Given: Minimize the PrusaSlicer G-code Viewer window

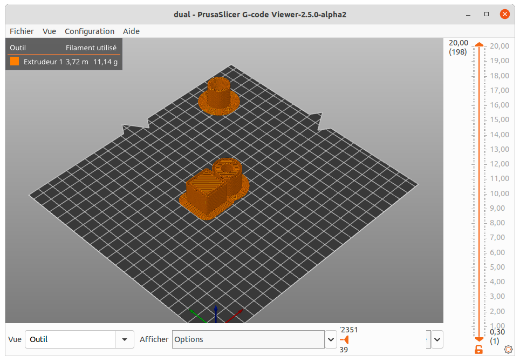Looking at the screenshot, I should pos(468,15).
